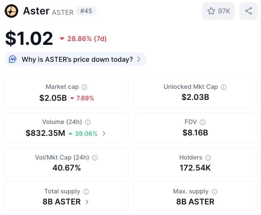Viewport: 261px width, 215px height.
Task: Expand the price question chevron arrow
Action: coord(139,59)
